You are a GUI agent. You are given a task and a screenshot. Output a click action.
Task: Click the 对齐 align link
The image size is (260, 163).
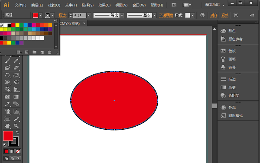click(214, 16)
